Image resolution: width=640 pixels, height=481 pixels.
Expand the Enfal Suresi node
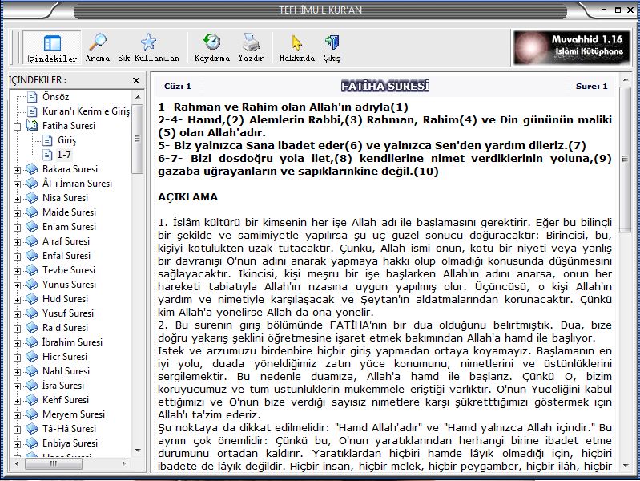pyautogui.click(x=17, y=257)
